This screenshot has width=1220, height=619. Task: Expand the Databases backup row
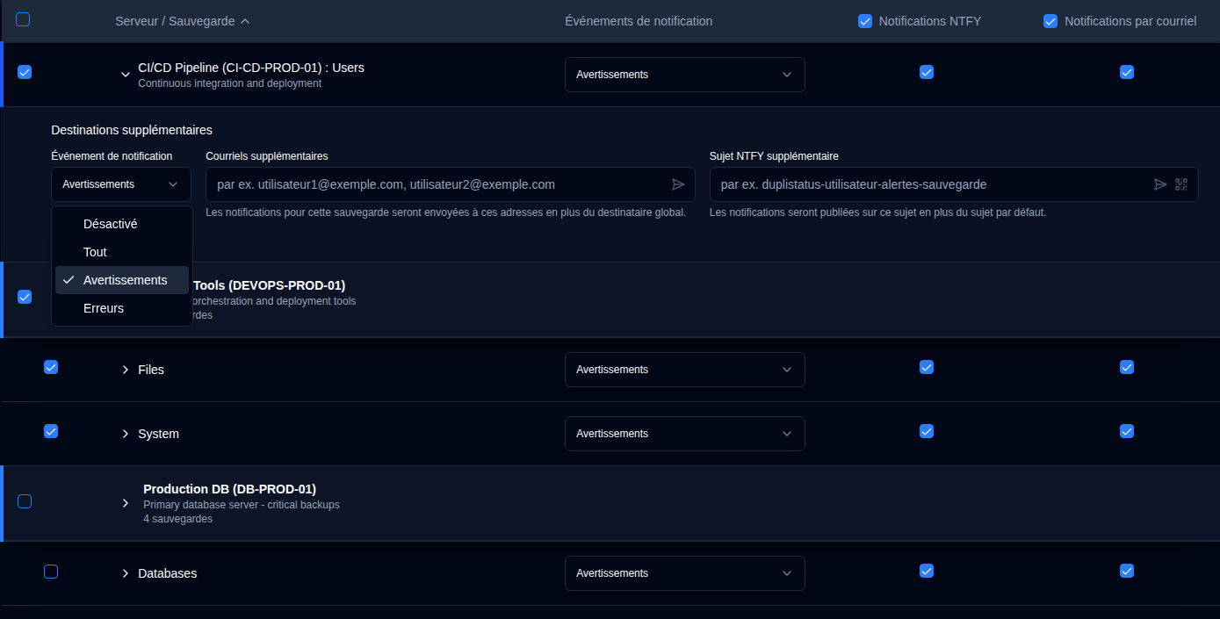[x=126, y=573]
